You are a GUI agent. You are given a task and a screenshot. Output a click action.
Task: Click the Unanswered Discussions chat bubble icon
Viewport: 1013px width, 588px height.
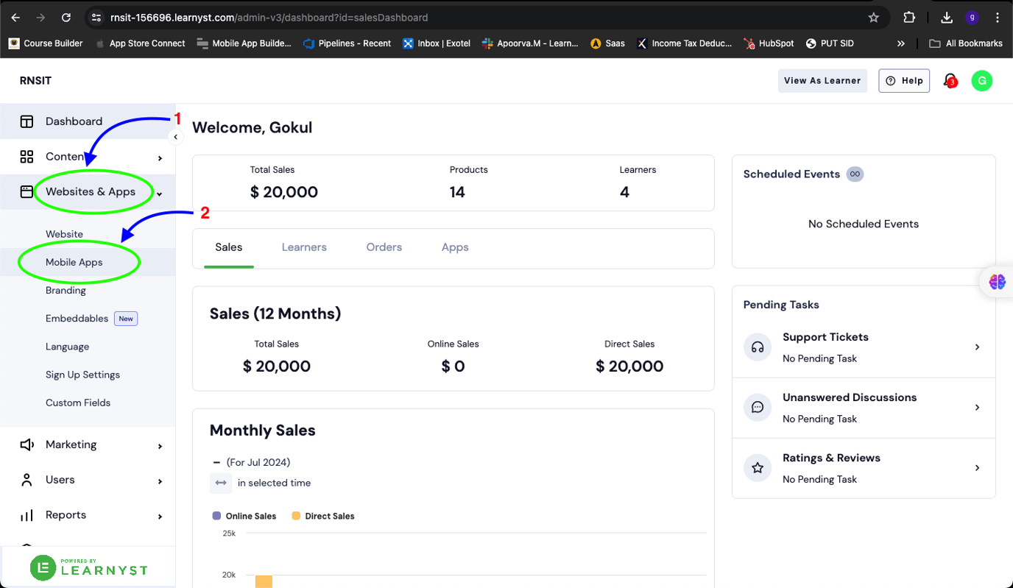click(758, 408)
